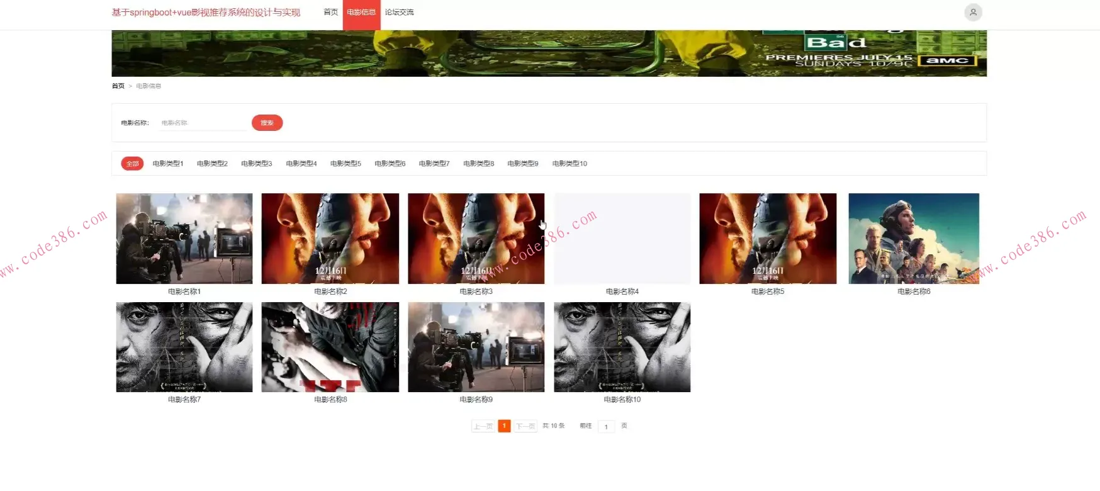1100x491 pixels.
Task: Click the 电影名称5 title text
Action: click(x=768, y=291)
